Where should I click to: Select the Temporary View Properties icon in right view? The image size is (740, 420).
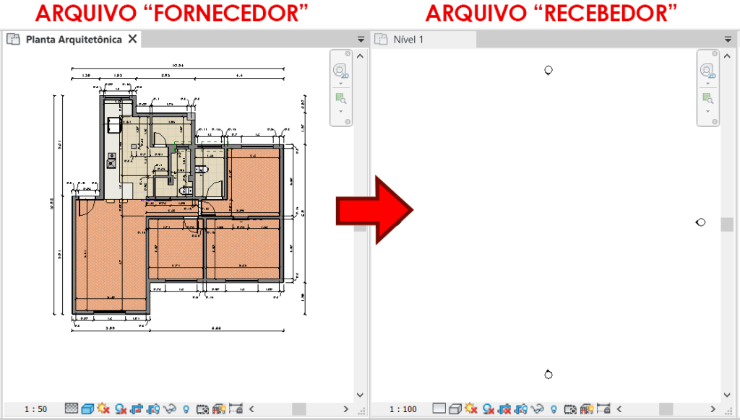570,408
